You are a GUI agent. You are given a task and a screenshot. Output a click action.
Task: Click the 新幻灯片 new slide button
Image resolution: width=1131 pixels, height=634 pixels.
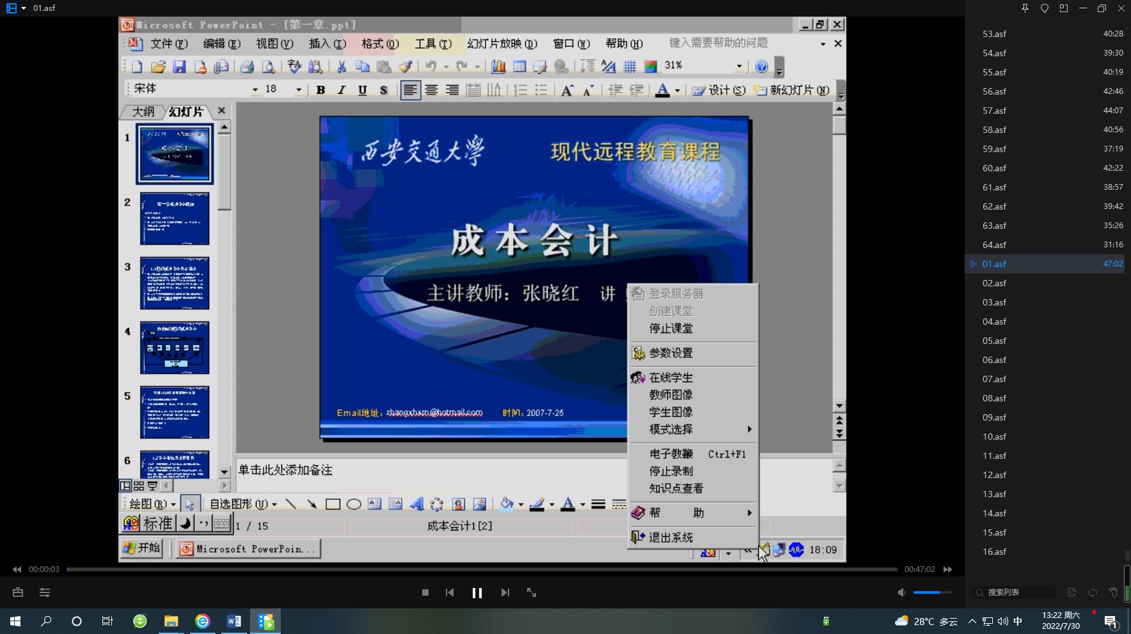point(792,90)
